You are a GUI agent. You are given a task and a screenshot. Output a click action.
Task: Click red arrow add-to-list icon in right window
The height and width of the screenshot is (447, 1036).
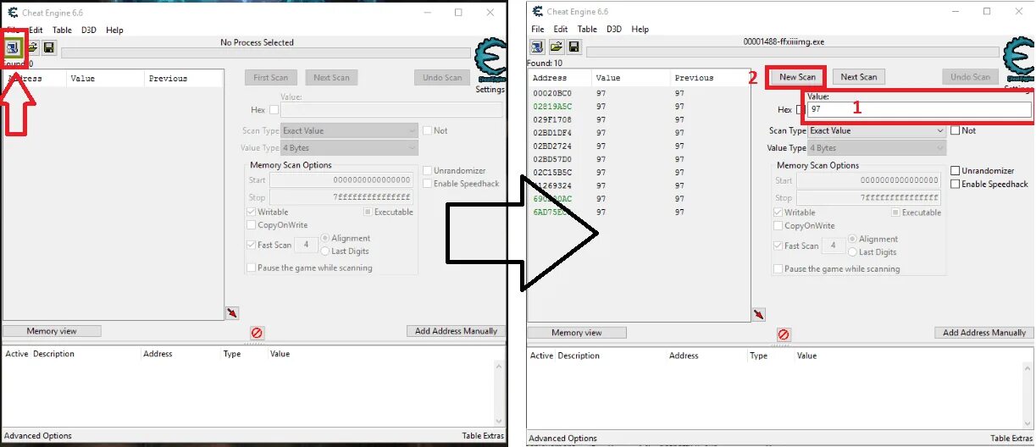(758, 314)
